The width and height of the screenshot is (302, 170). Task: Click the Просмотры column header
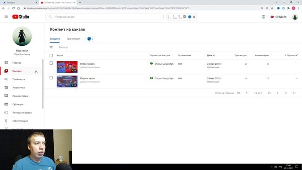click(x=241, y=56)
